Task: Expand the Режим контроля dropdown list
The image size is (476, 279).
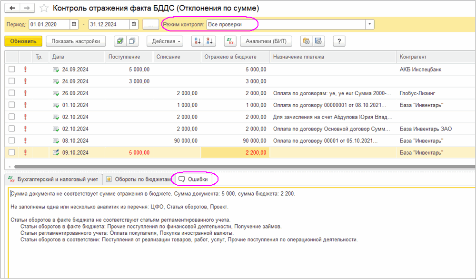Action: pos(369,24)
